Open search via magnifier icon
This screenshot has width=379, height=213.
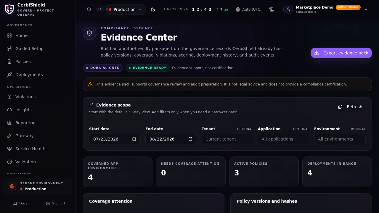(89, 9)
